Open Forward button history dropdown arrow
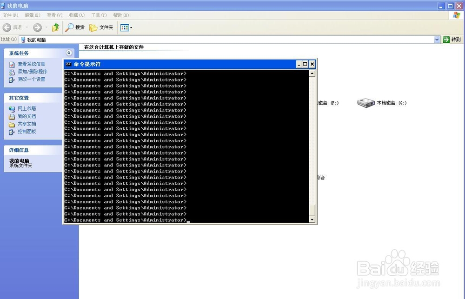The height and width of the screenshot is (299, 465). pos(46,27)
